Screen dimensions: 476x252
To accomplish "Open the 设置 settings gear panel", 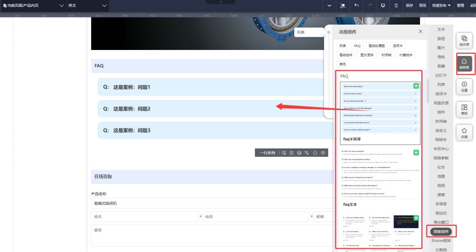I will pyautogui.click(x=464, y=86).
